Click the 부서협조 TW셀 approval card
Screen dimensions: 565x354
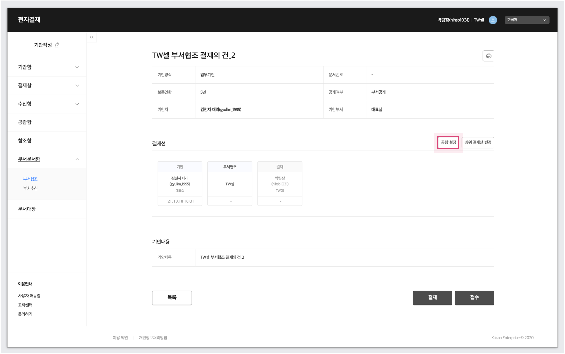[x=230, y=183]
